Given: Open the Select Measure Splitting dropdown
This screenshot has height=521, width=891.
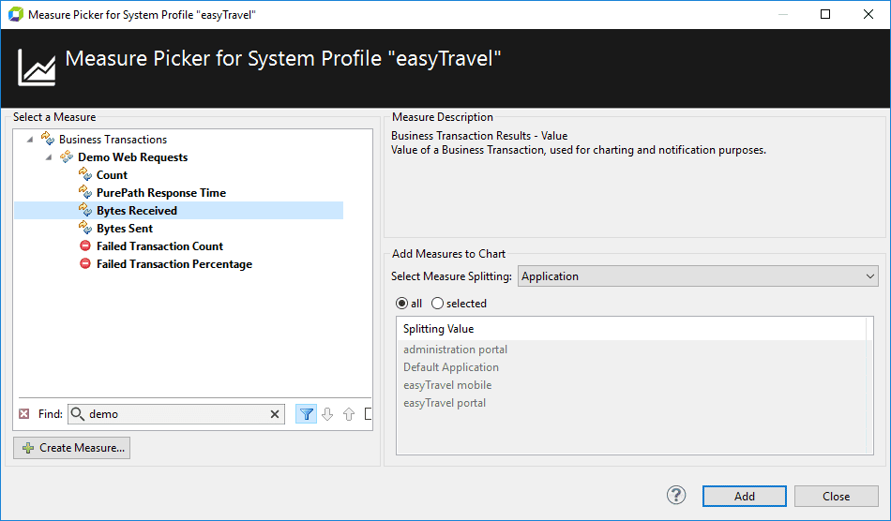Looking at the screenshot, I should click(698, 276).
